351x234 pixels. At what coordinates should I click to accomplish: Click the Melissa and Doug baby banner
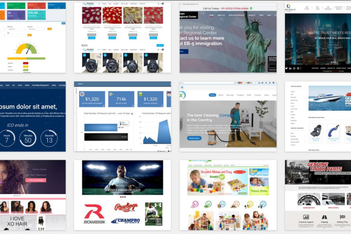tap(218, 182)
